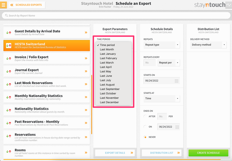Open chevron for Past Reservations - Monthly
Screen dimensions: 232x161
pos(86,123)
